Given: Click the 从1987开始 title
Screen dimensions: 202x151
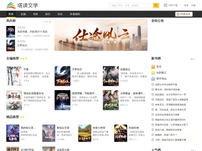Looking at the screenshot, I should (27, 150).
